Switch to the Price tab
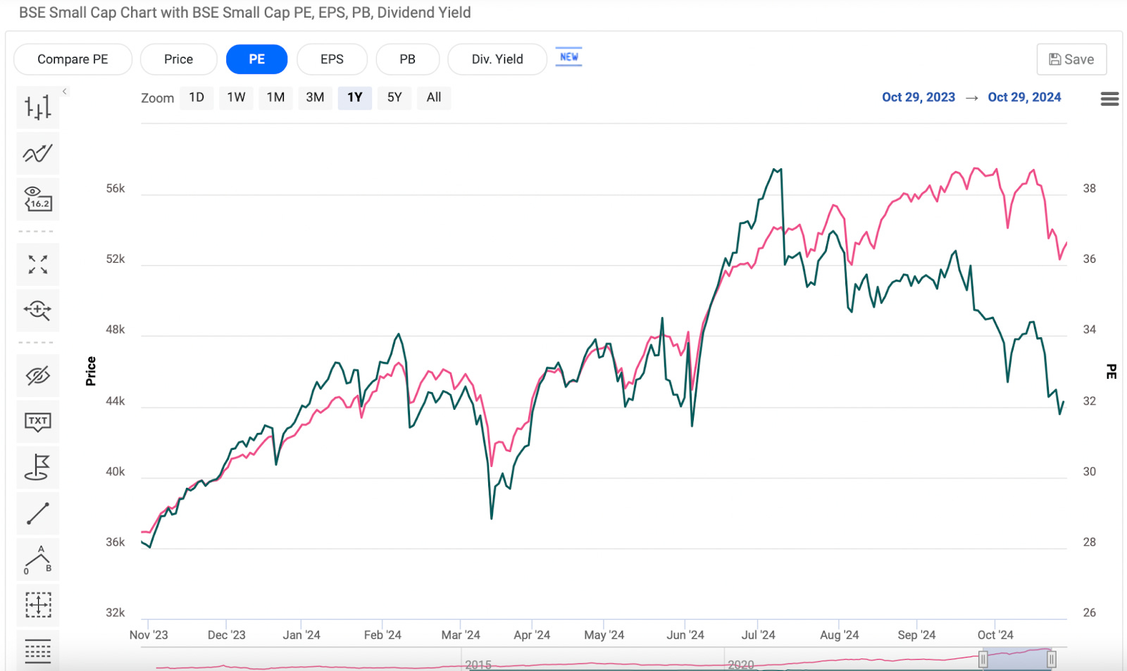The height and width of the screenshot is (671, 1127). pos(179,59)
